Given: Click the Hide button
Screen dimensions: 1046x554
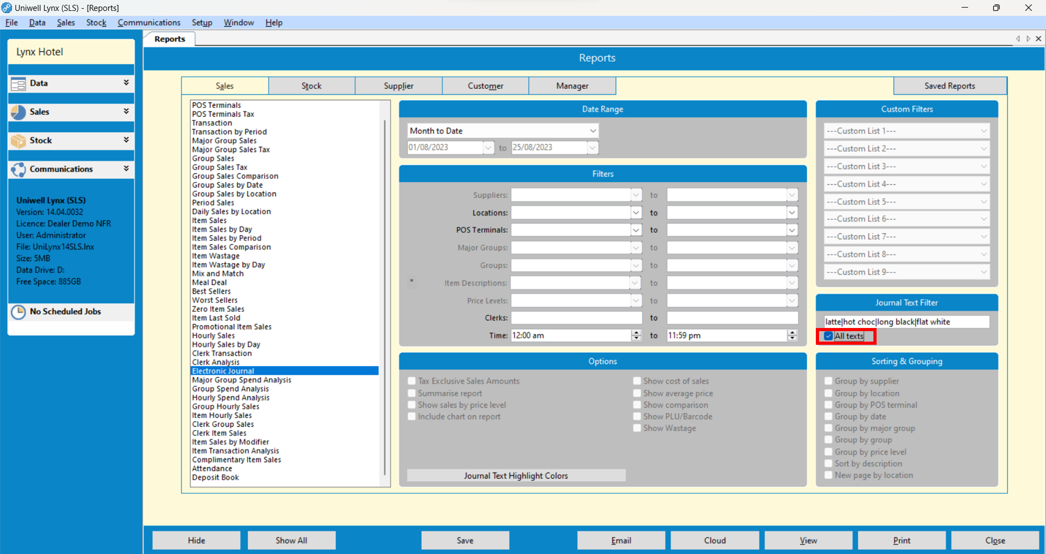Looking at the screenshot, I should tap(197, 540).
